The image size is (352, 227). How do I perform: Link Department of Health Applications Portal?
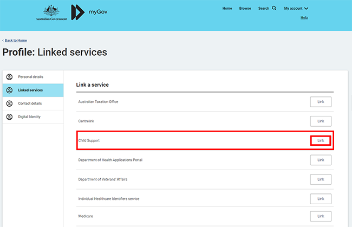(321, 160)
